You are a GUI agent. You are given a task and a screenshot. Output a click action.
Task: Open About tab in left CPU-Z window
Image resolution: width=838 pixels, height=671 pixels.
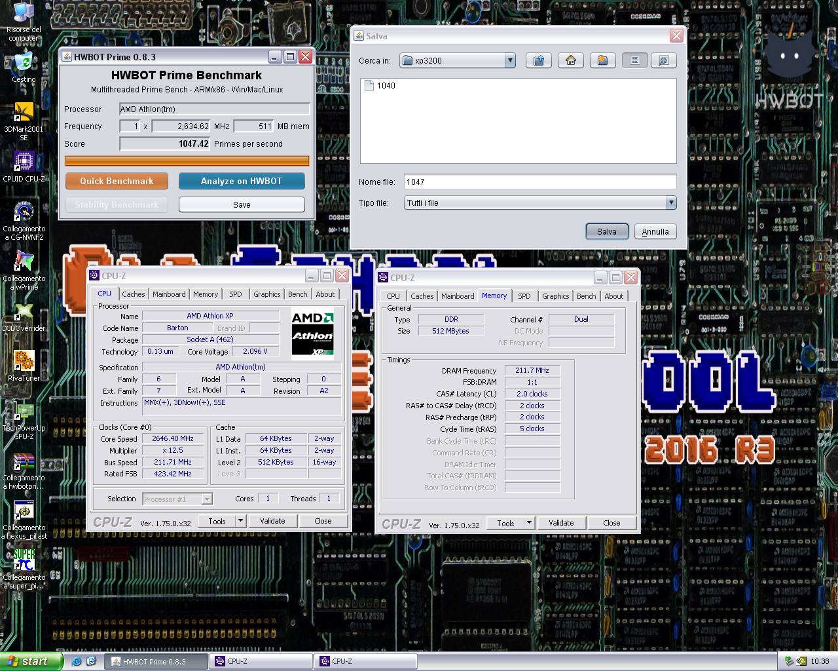[325, 294]
